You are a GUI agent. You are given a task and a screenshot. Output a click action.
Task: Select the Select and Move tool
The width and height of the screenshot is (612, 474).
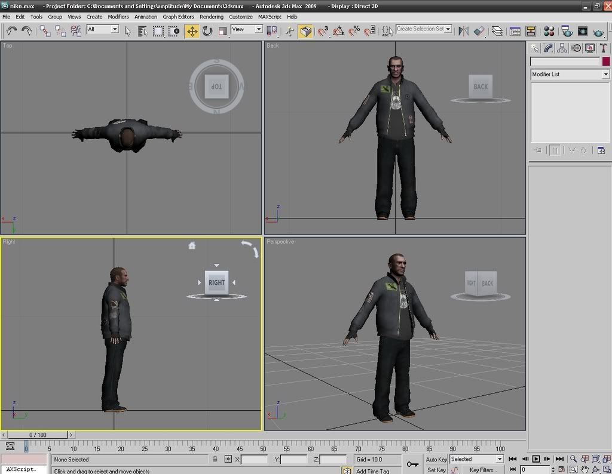coord(192,31)
